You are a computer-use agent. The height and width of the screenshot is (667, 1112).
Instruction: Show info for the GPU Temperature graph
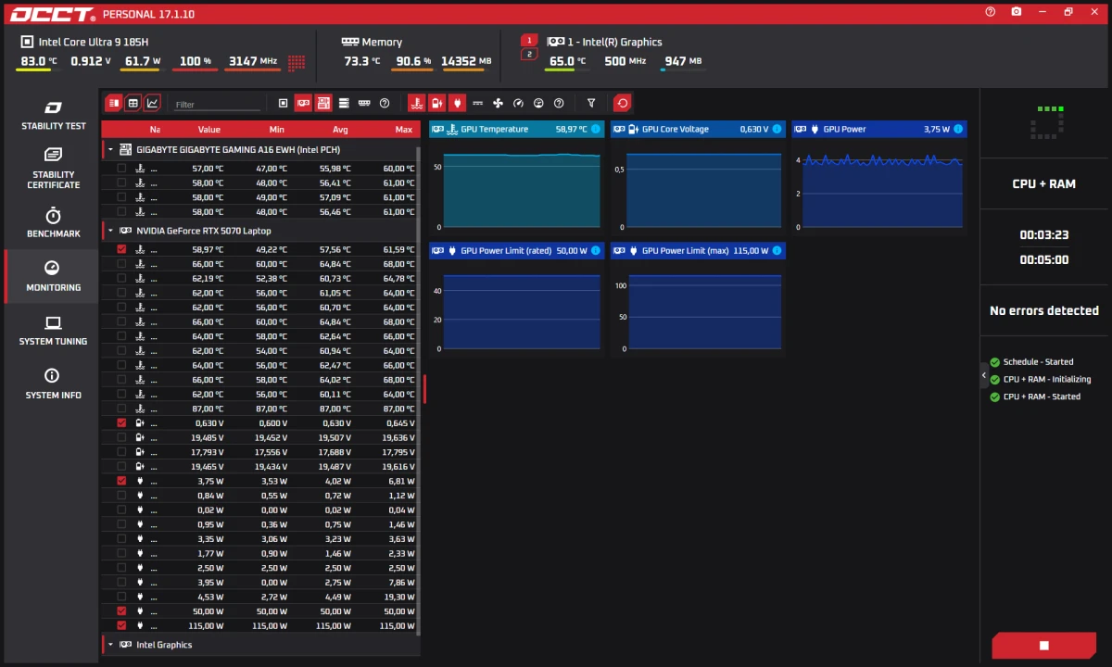(596, 129)
